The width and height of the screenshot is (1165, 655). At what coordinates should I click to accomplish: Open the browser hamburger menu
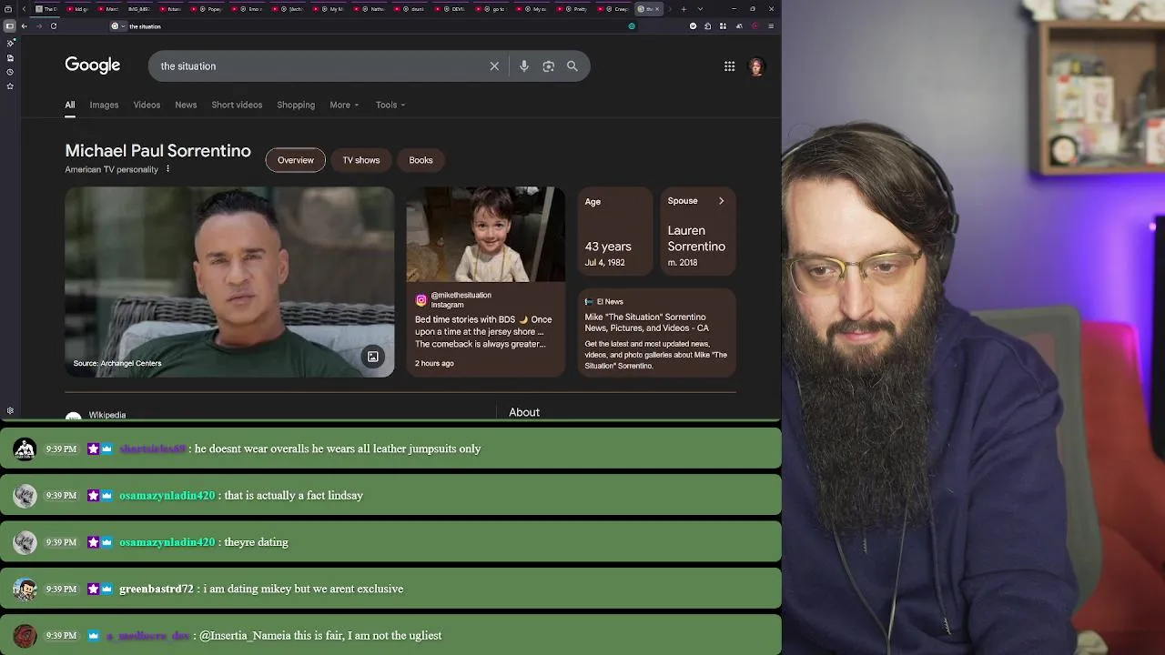tap(771, 26)
